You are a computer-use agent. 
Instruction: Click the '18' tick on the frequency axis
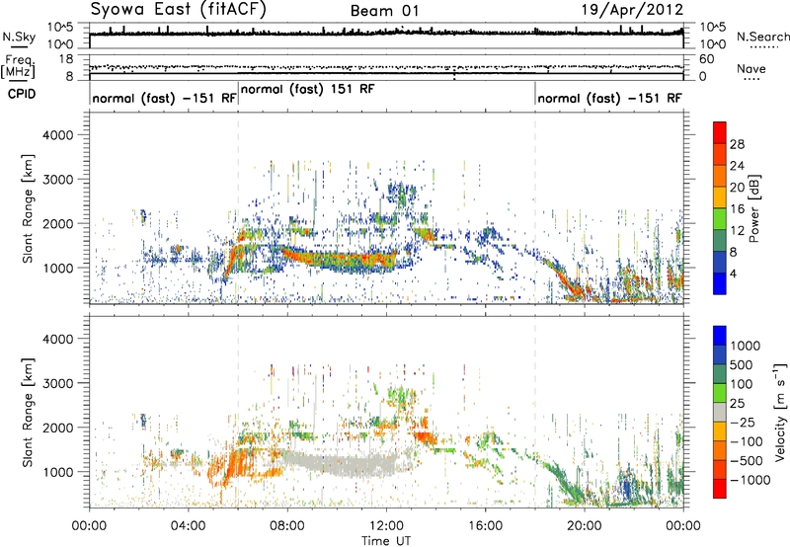66,59
